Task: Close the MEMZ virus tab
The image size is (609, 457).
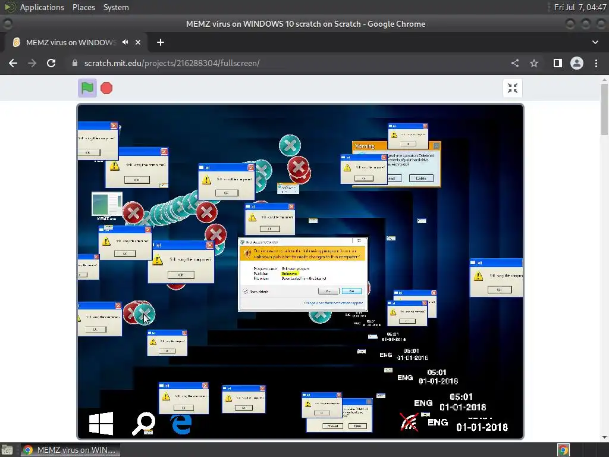Action: point(138,42)
